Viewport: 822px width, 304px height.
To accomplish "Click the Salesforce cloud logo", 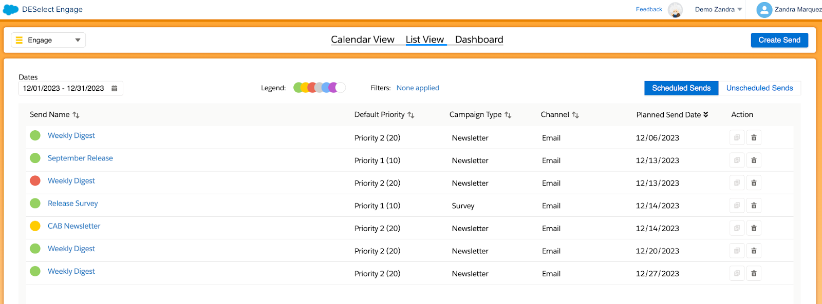I will pyautogui.click(x=11, y=10).
